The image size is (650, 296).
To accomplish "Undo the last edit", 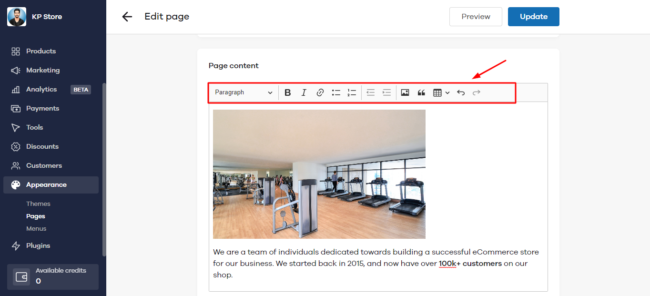I will [461, 92].
